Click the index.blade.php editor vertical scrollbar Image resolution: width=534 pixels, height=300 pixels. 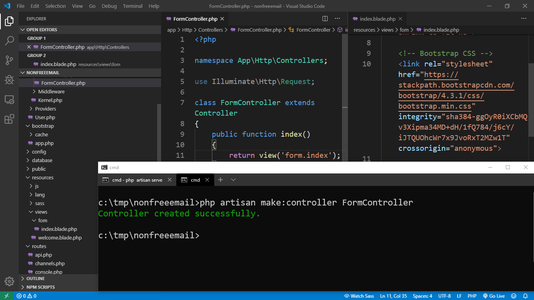[x=531, y=100]
